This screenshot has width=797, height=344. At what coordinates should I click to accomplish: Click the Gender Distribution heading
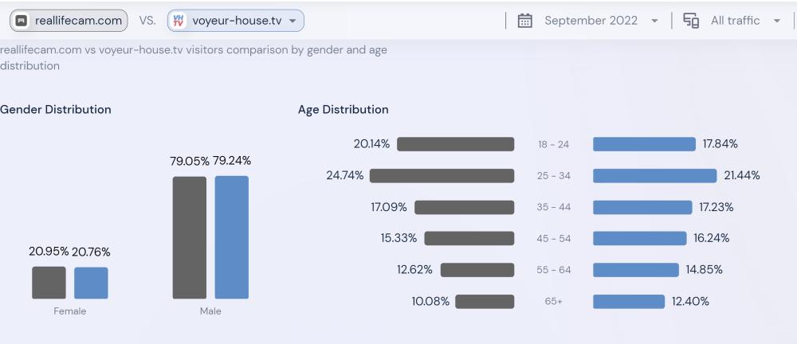click(56, 110)
